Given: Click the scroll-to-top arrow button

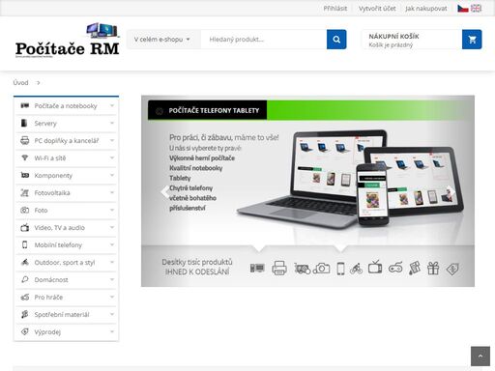Looking at the screenshot, I should (480, 357).
